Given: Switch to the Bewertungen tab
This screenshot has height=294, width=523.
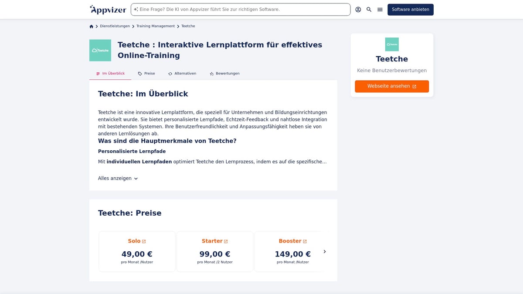Looking at the screenshot, I should click(x=224, y=74).
